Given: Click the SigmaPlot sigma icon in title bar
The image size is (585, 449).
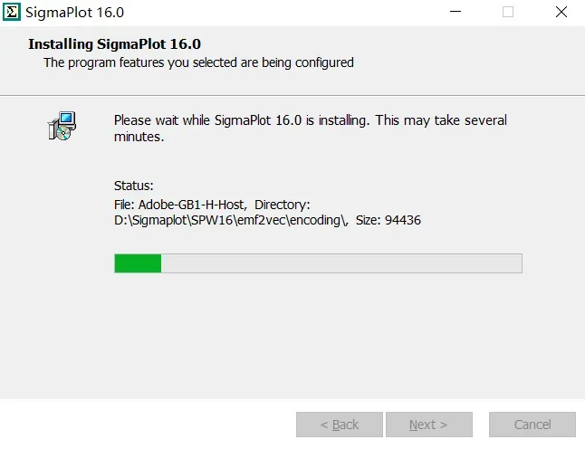Looking at the screenshot, I should click(x=12, y=12).
